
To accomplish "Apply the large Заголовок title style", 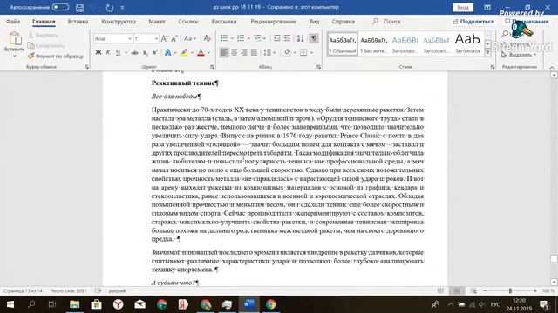I will point(467,44).
